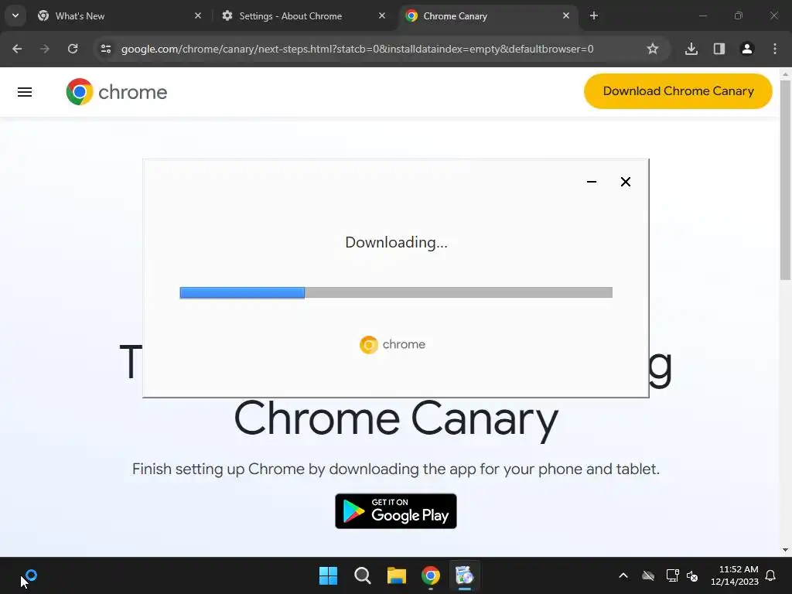
Task: Click the download progress bar
Action: tap(396, 292)
